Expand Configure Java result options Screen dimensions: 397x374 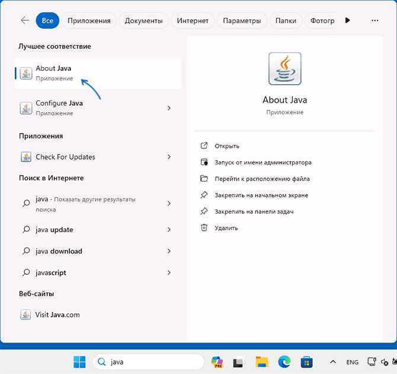point(169,108)
